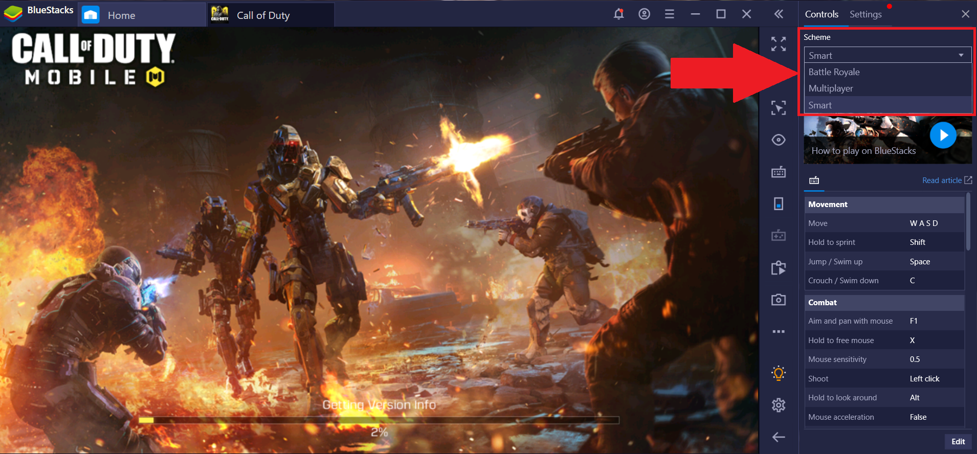Expand the Scheme dropdown arrow
The width and height of the screenshot is (977, 454).
(961, 55)
